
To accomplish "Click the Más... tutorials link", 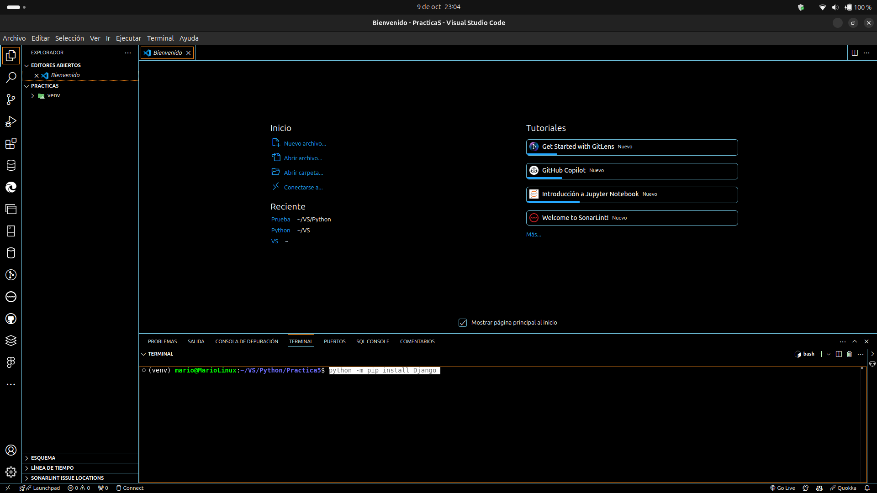I will (x=534, y=235).
